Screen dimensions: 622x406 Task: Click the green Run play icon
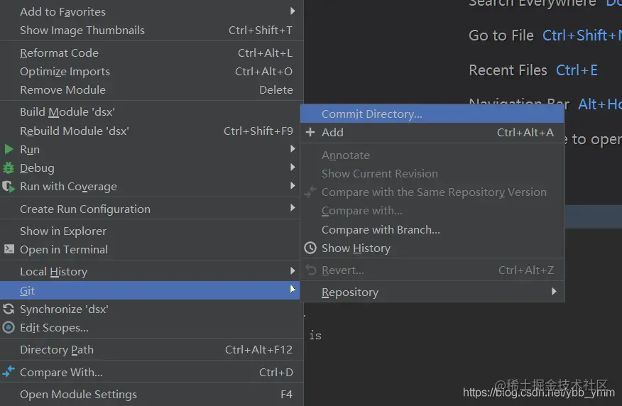(9, 149)
